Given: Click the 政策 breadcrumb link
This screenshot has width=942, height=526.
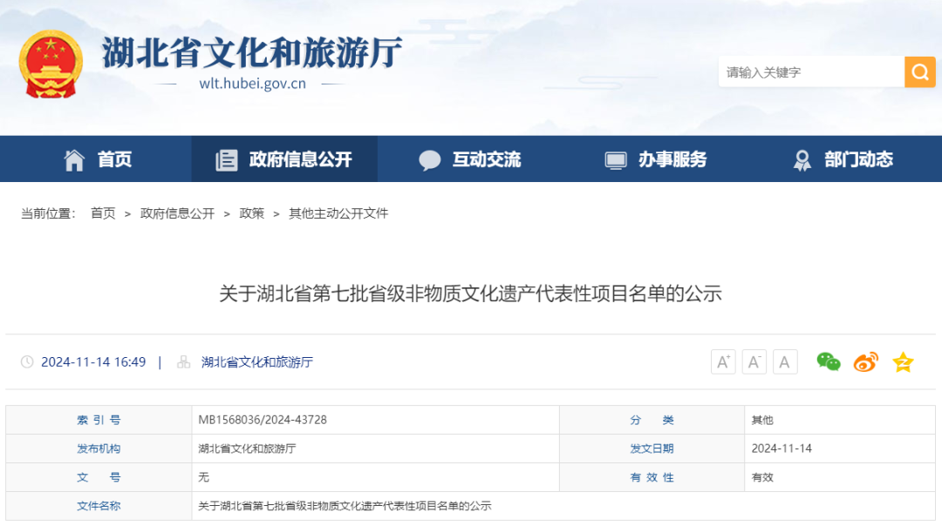Looking at the screenshot, I should tap(251, 212).
